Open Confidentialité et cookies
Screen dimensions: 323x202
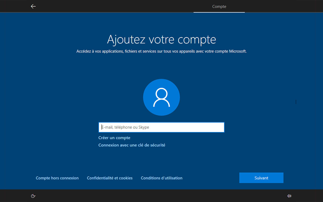coord(110,178)
